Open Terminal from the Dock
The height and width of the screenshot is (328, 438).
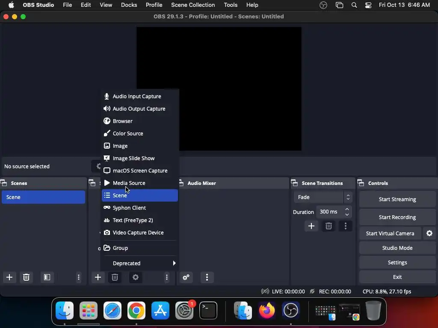pos(208,310)
